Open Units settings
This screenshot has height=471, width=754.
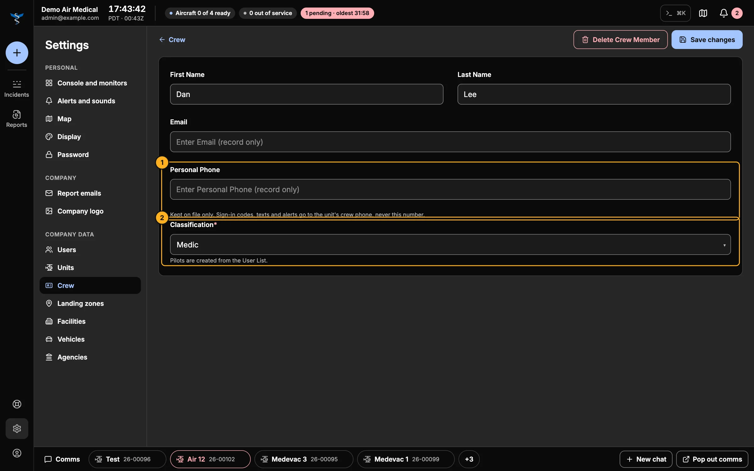click(x=90, y=268)
